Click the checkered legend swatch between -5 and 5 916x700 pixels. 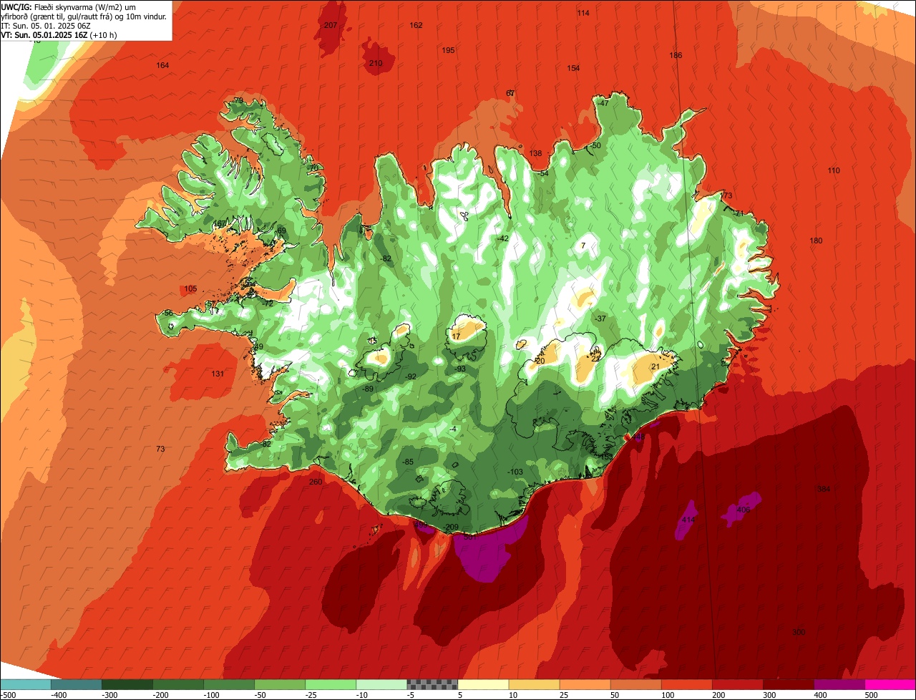coord(432,684)
